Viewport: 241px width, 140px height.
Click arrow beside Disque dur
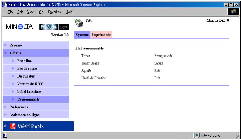pyautogui.click(x=13, y=76)
